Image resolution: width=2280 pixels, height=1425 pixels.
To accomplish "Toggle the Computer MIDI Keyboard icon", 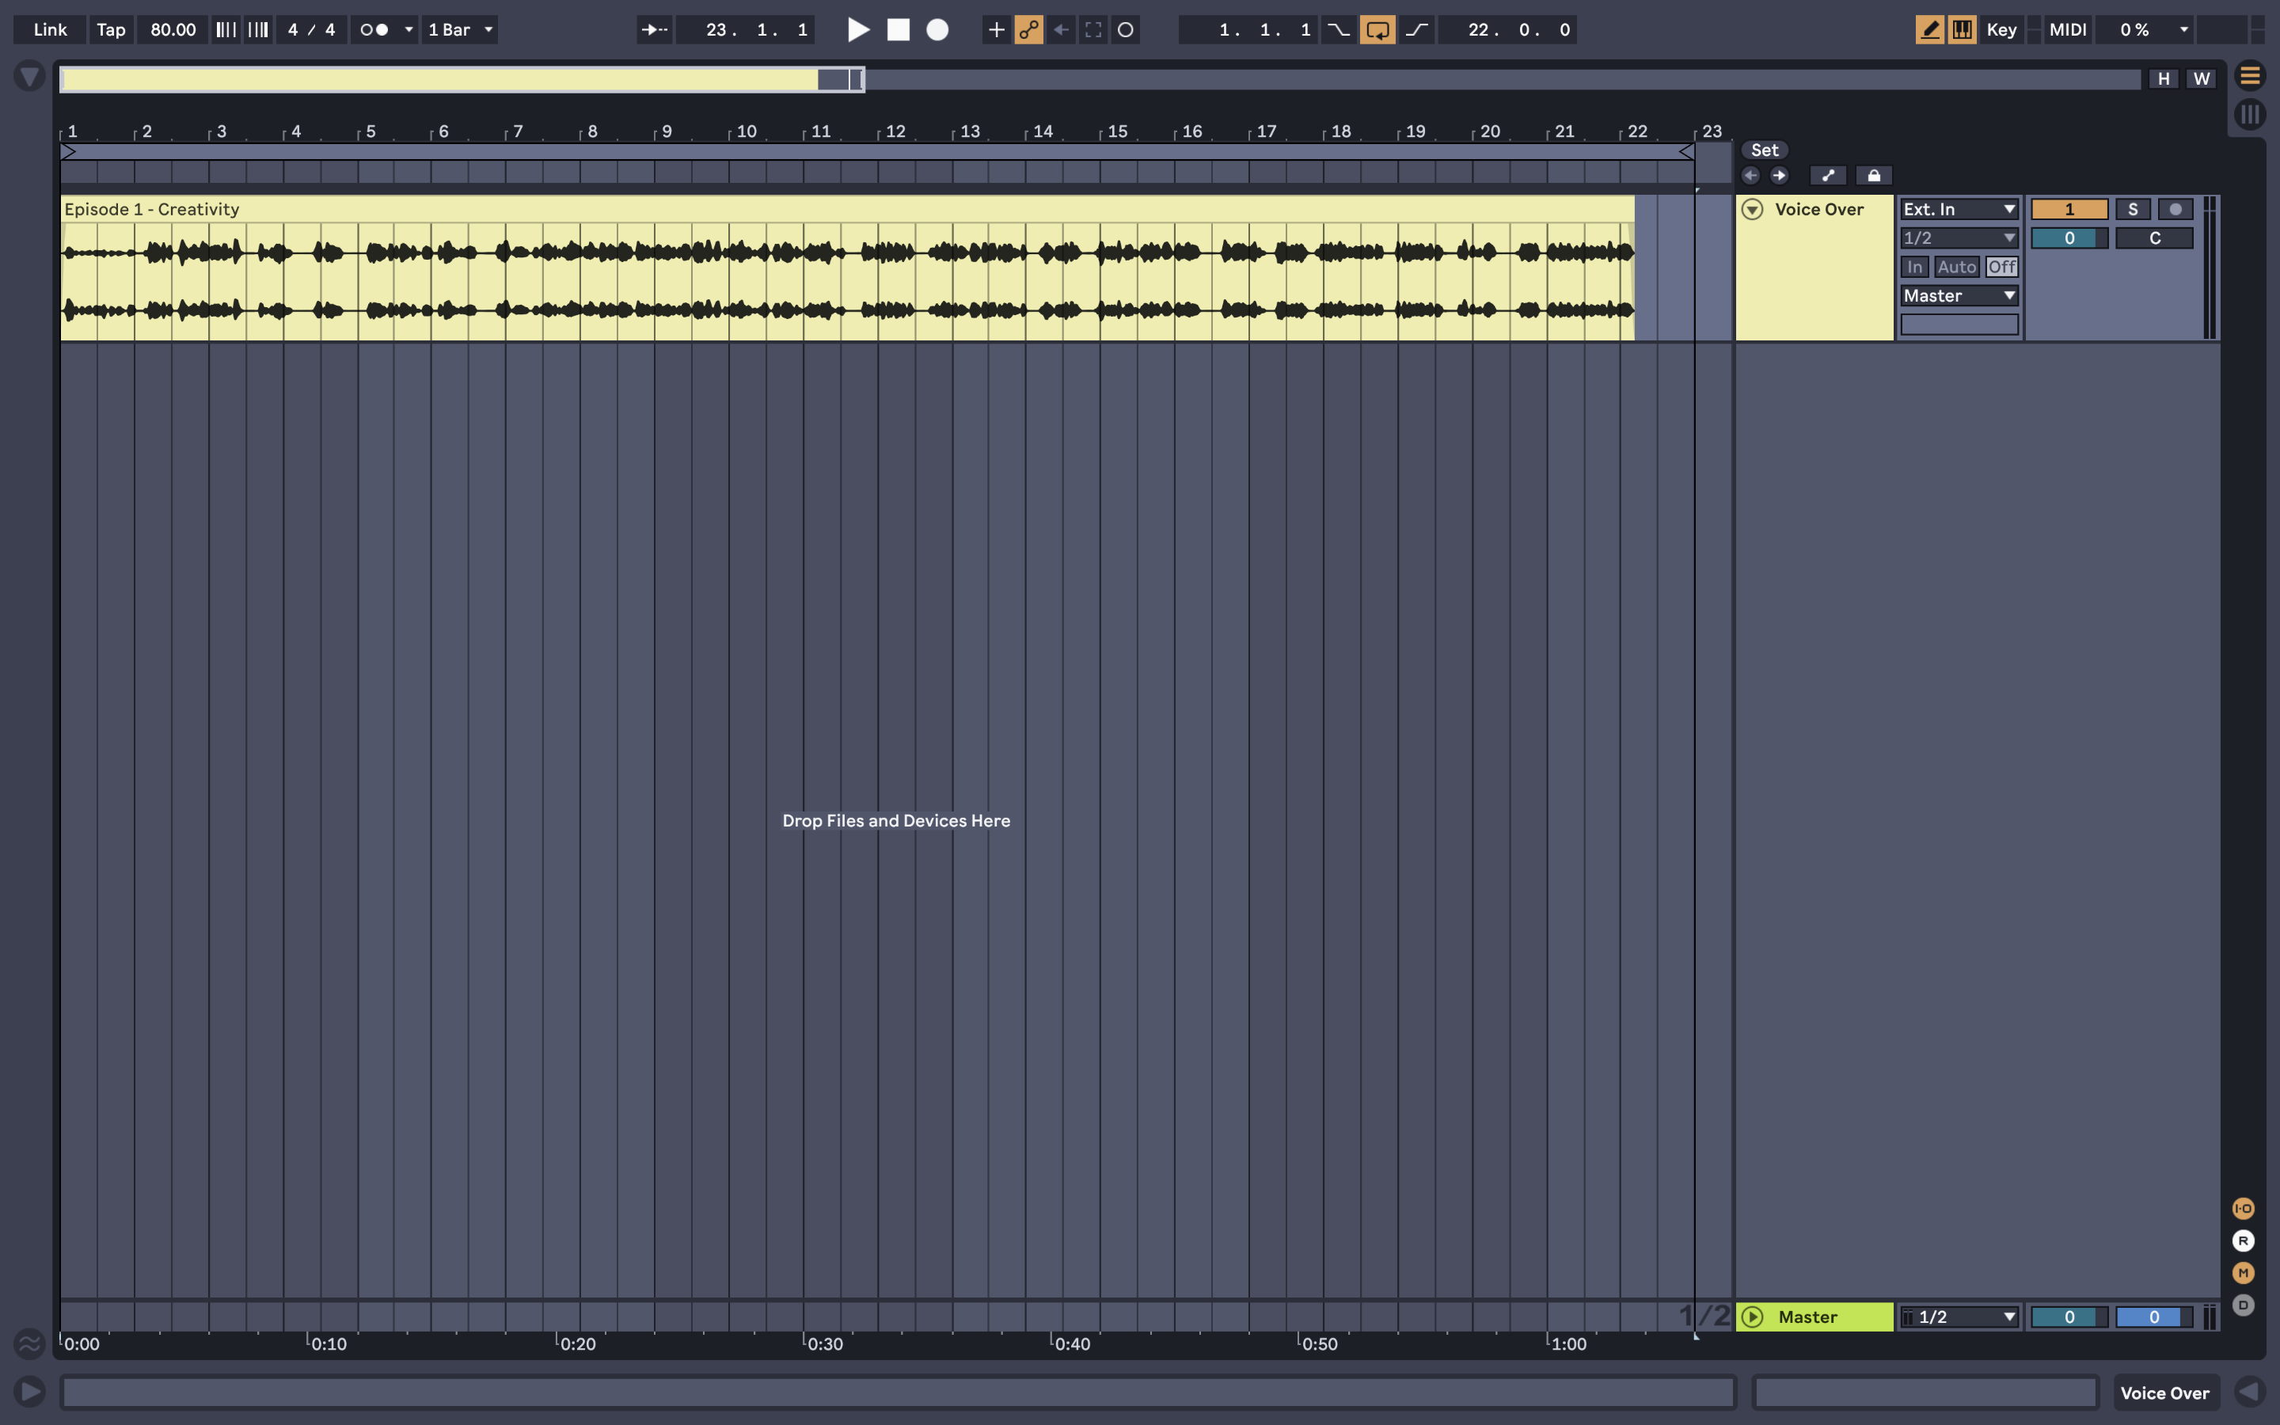I will click(1962, 29).
